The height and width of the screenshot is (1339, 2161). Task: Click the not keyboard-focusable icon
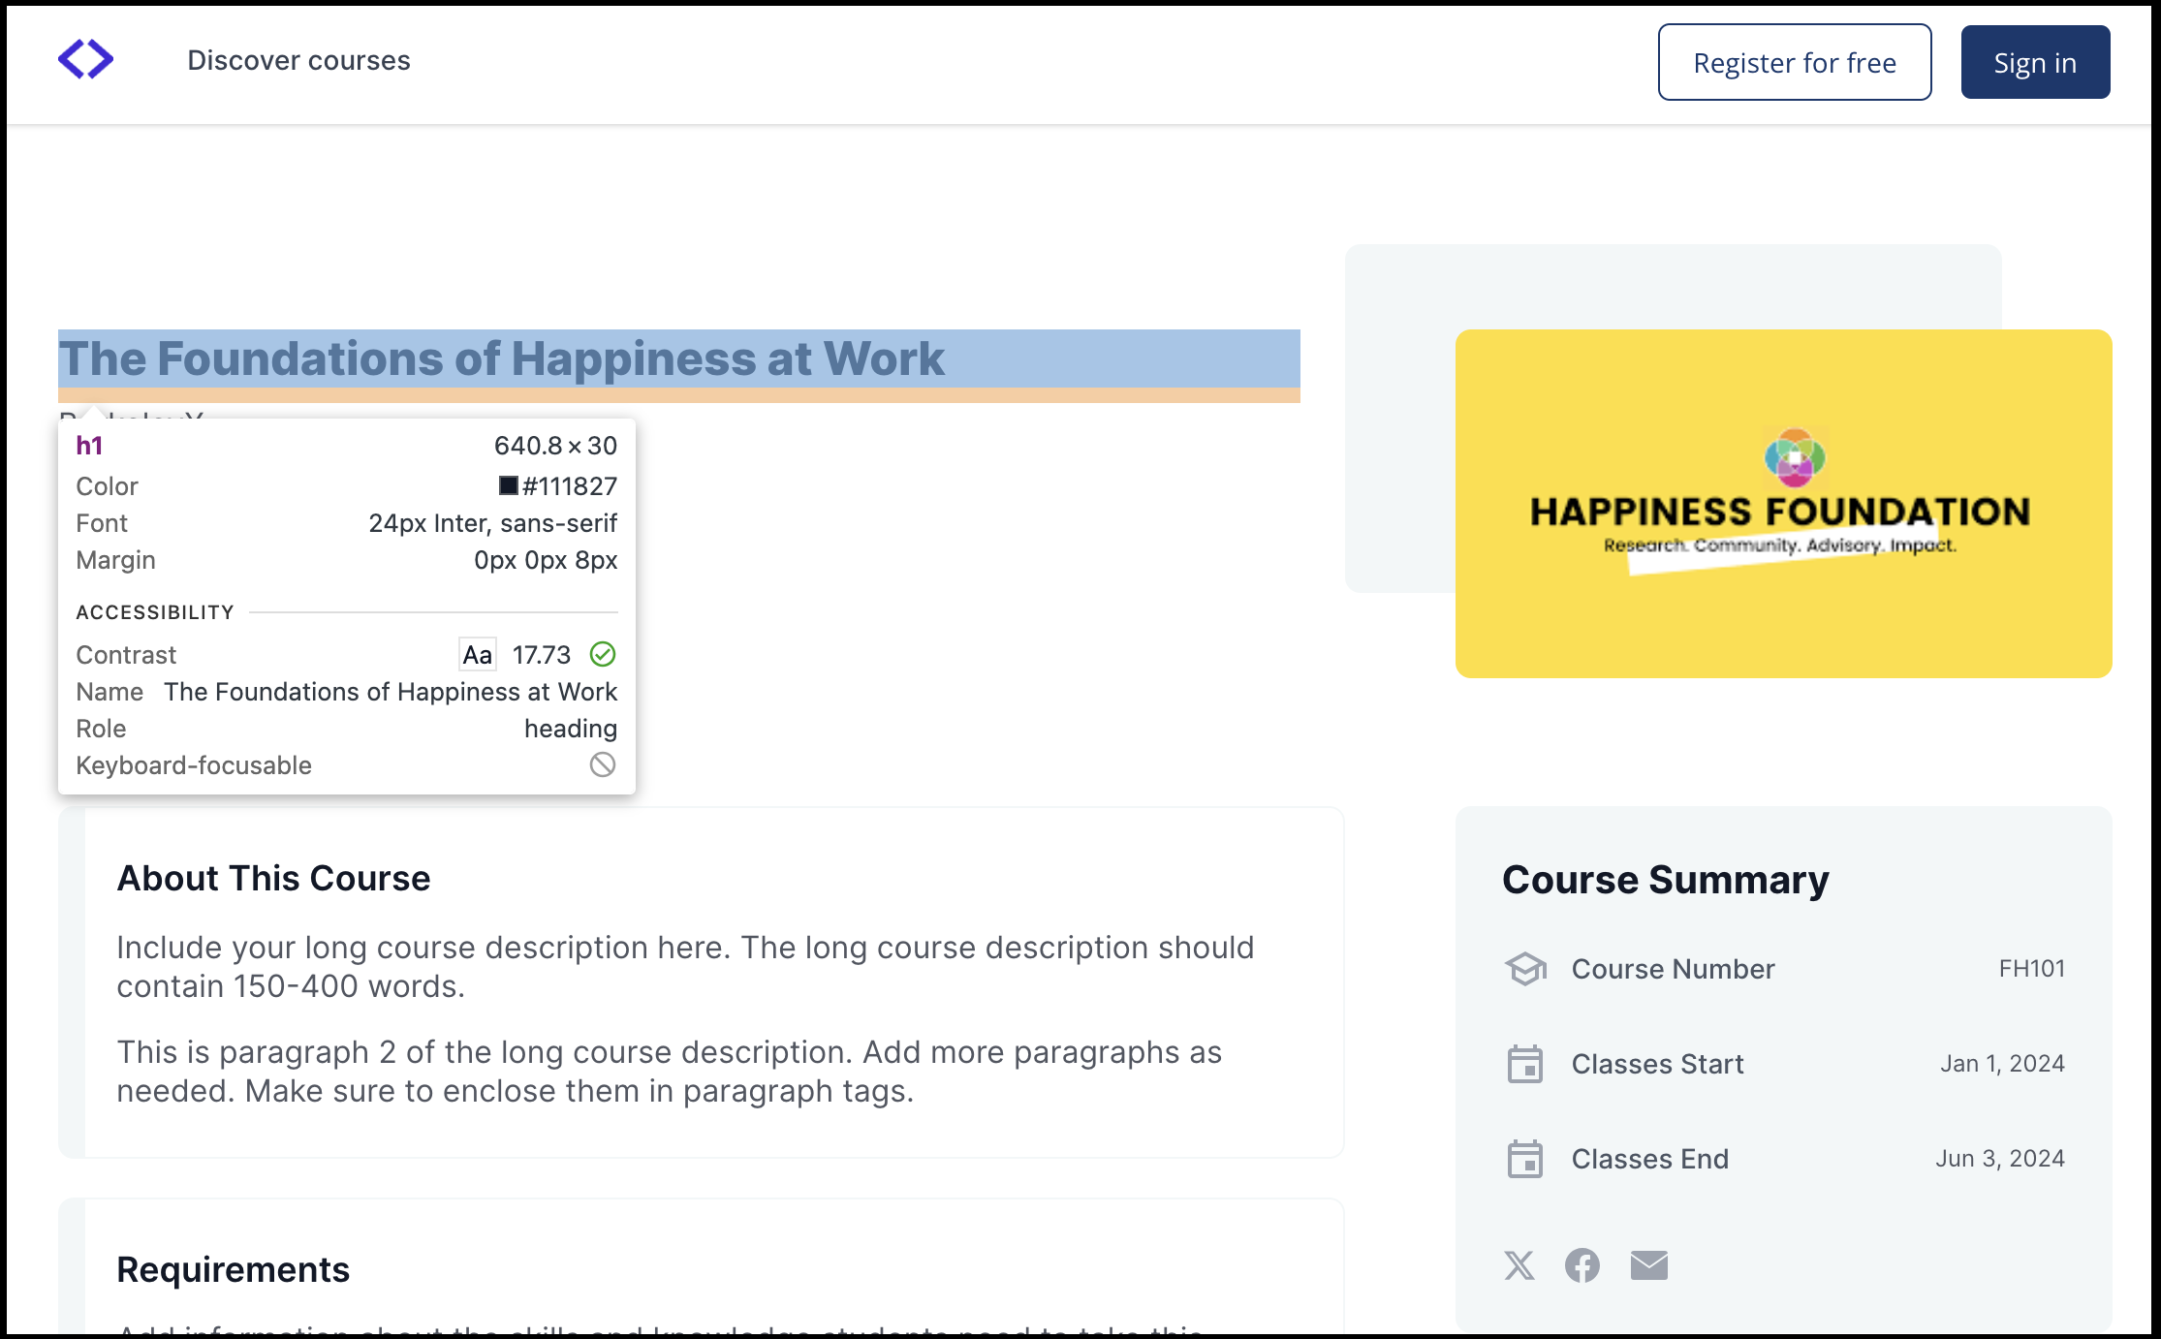tap(603, 764)
